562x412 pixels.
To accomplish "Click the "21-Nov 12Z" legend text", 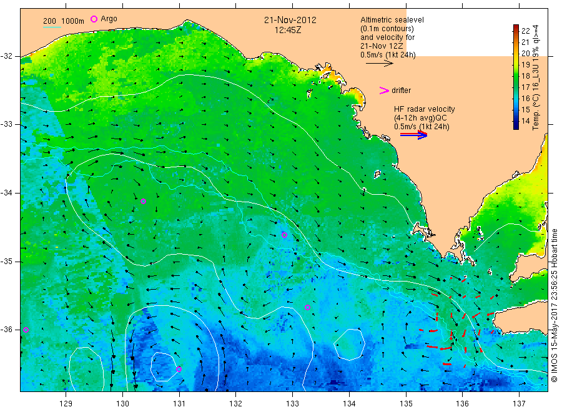I will (x=382, y=46).
